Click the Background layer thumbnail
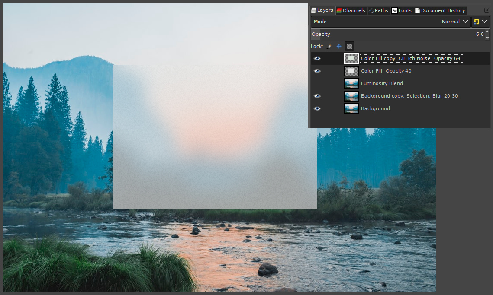This screenshot has width=493, height=295. pyautogui.click(x=351, y=108)
